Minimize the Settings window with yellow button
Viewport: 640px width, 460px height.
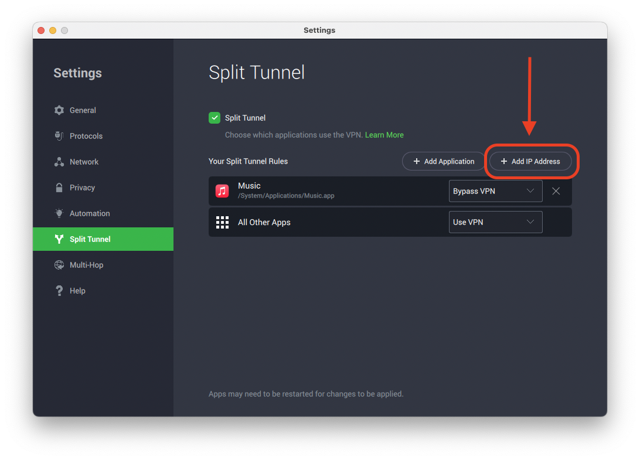[53, 30]
